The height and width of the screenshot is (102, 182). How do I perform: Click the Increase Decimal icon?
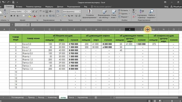click(x=76, y=16)
